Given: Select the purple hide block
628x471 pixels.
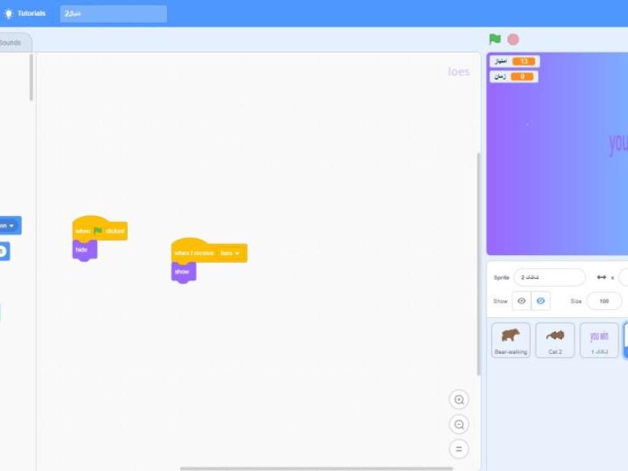Looking at the screenshot, I should tap(85, 250).
